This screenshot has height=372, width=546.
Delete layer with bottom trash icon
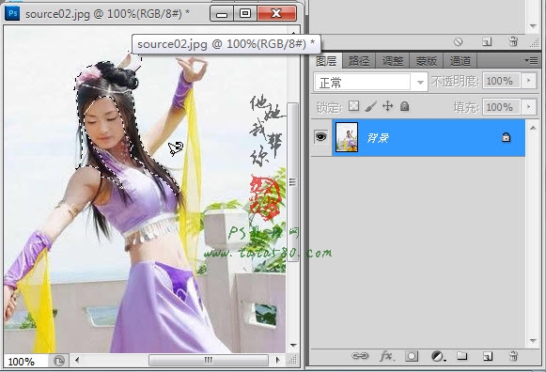pos(513,356)
